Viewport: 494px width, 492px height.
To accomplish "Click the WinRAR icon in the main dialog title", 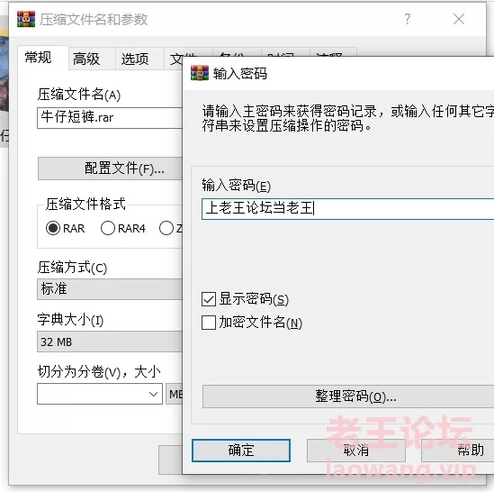I will click(x=26, y=19).
